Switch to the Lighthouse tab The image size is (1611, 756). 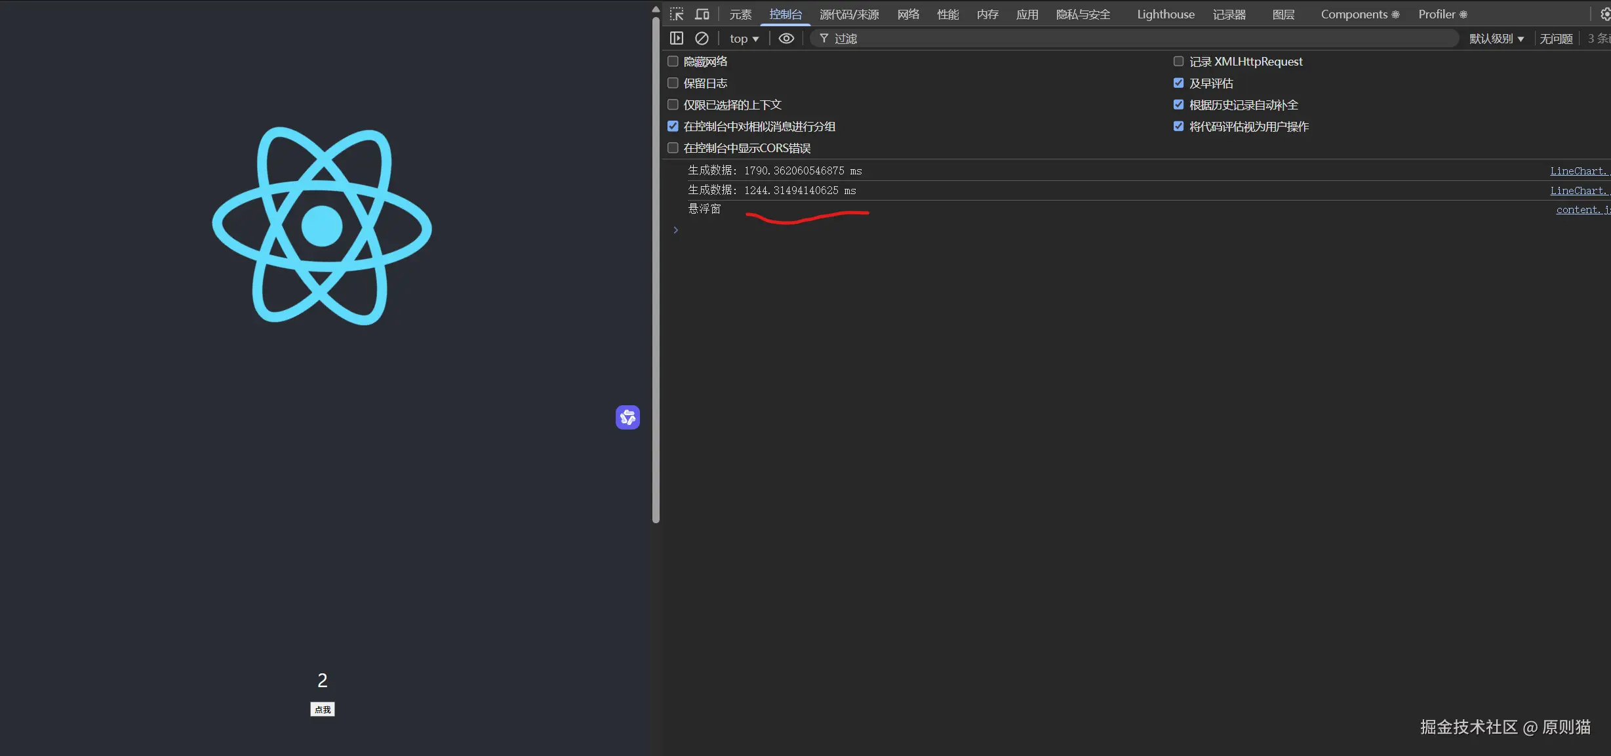tap(1165, 14)
